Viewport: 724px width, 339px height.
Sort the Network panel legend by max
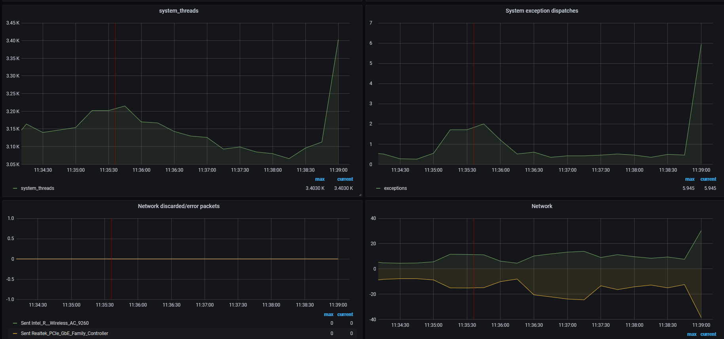pos(692,334)
